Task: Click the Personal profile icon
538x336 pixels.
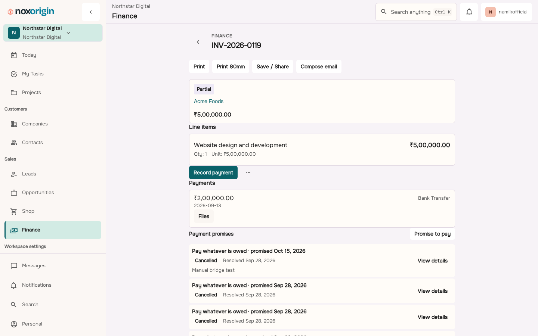Action: 14,324
